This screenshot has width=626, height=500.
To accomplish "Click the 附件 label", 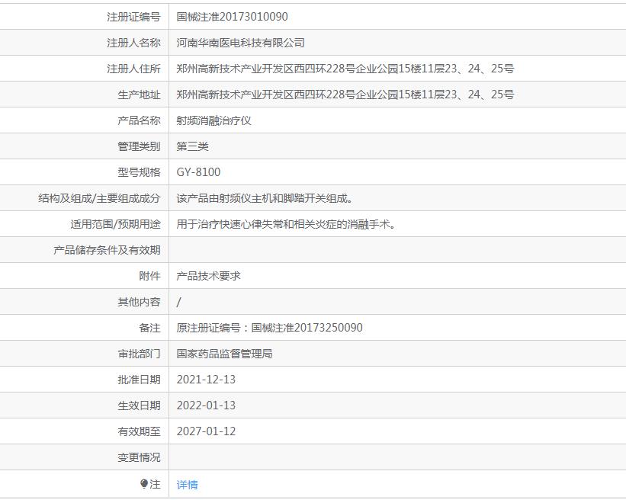I will [x=149, y=276].
